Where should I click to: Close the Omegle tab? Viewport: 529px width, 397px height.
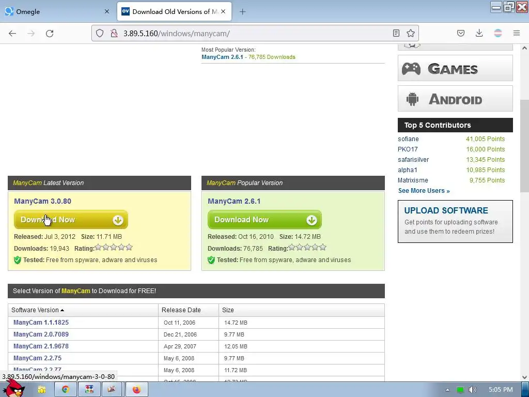click(x=106, y=11)
